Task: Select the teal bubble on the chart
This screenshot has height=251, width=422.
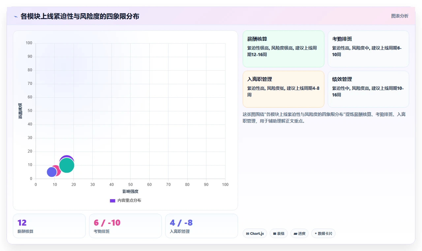Action: [x=67, y=165]
